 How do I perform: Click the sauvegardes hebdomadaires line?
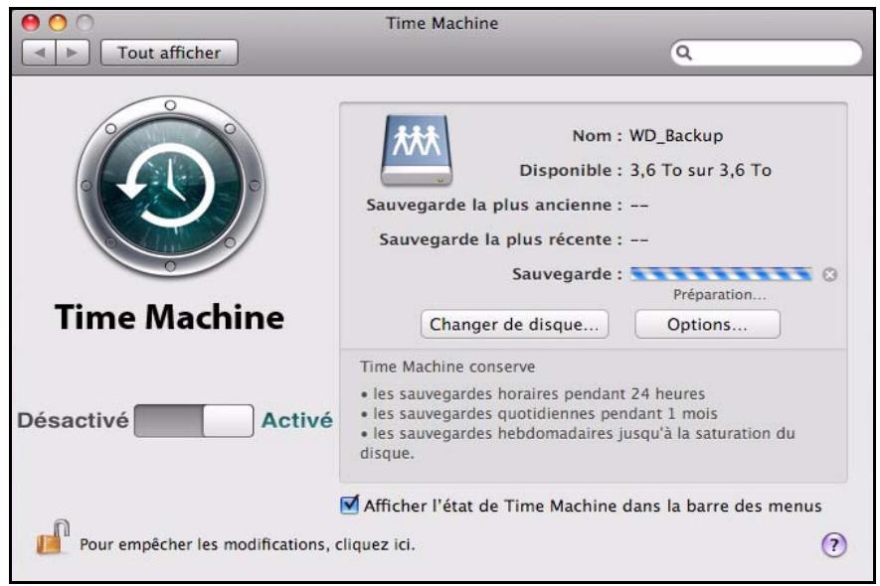[578, 443]
